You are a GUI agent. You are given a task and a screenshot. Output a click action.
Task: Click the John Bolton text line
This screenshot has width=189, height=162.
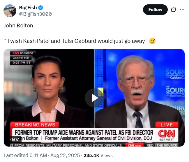pos(18,26)
